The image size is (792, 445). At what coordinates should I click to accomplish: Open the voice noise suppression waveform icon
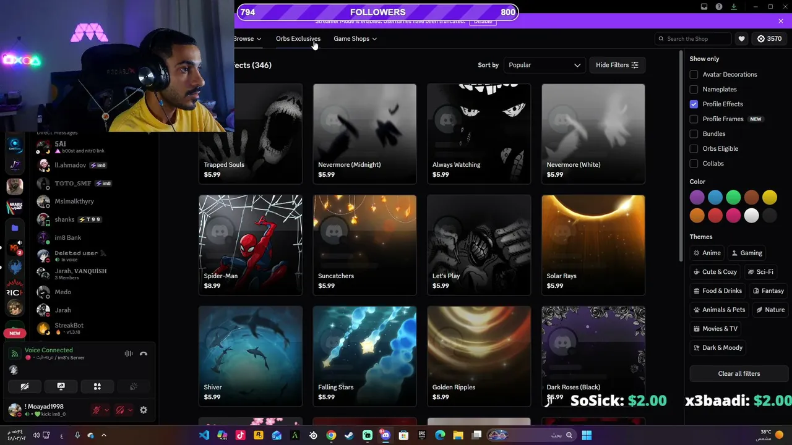pyautogui.click(x=129, y=354)
